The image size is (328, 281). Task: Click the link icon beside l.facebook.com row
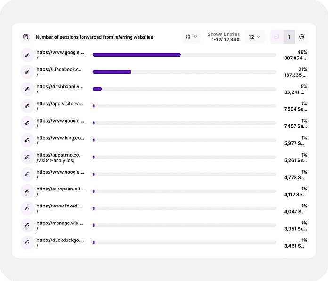(x=27, y=72)
